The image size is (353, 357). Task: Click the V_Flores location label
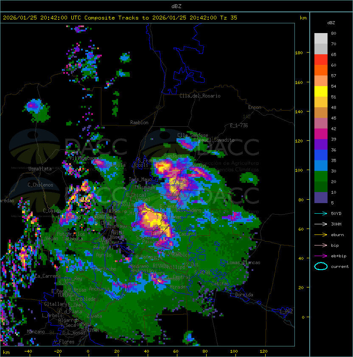click(64, 342)
